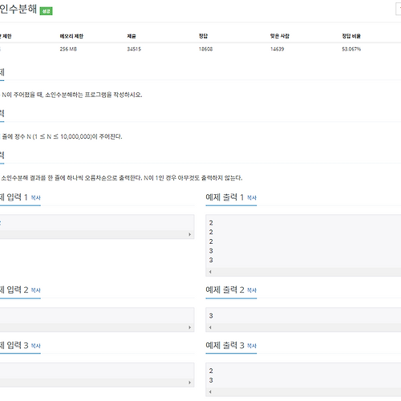
Task: Click left scroll arrow in 예제 출력 2 box
Action: click(210, 327)
